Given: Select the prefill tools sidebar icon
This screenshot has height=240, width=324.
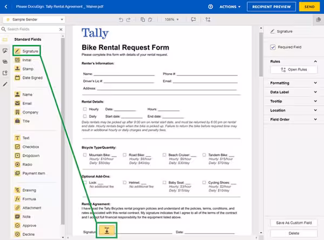Looking at the screenshot, I should click(5, 73).
